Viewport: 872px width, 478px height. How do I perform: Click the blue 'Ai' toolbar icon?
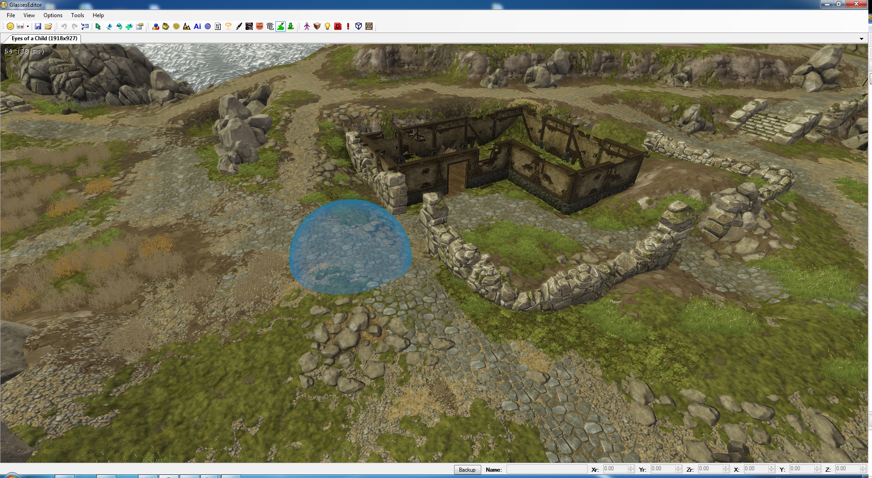(197, 27)
